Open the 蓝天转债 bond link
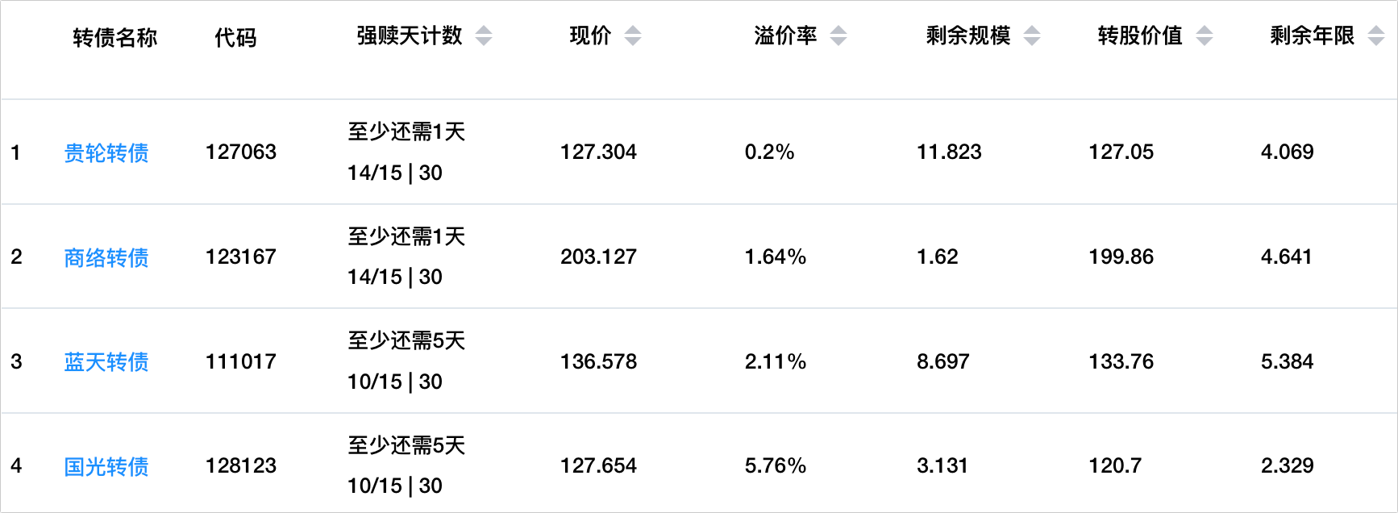The image size is (1398, 513). pos(106,362)
